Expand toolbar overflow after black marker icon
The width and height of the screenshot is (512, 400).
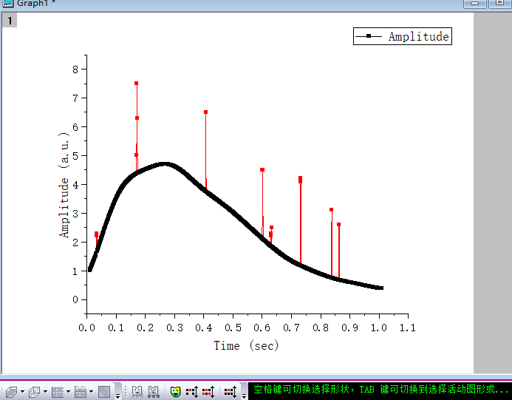coord(244,393)
